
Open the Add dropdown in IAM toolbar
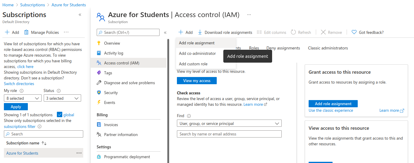tap(186, 32)
